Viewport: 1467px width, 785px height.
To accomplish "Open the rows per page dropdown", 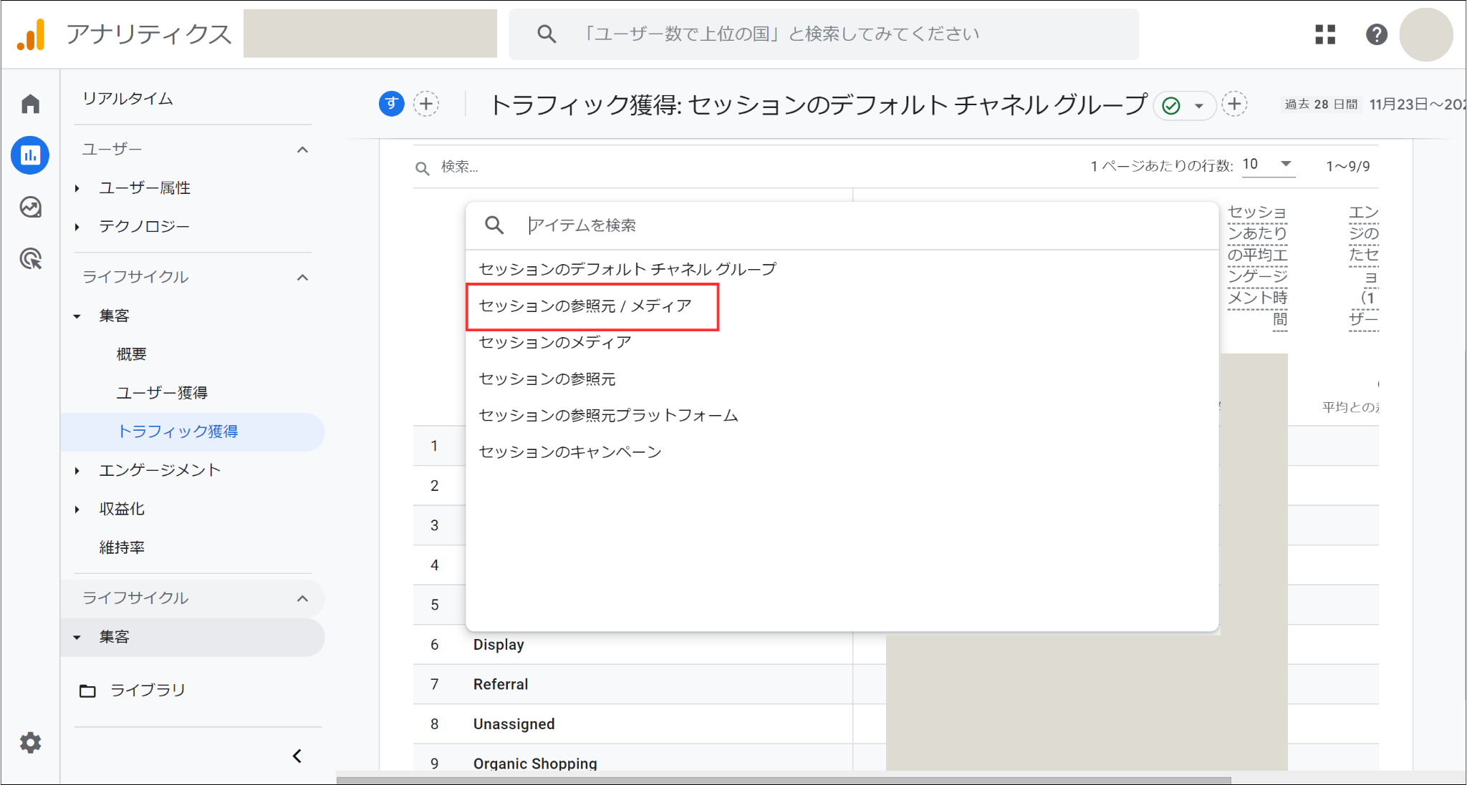I will [x=1268, y=165].
